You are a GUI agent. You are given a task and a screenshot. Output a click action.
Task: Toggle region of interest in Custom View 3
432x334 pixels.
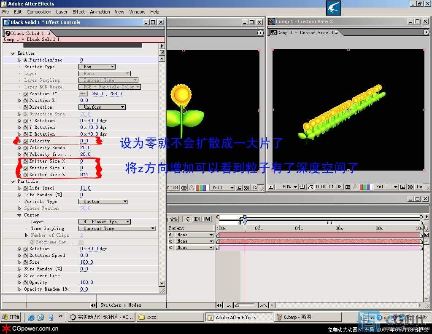403,187
